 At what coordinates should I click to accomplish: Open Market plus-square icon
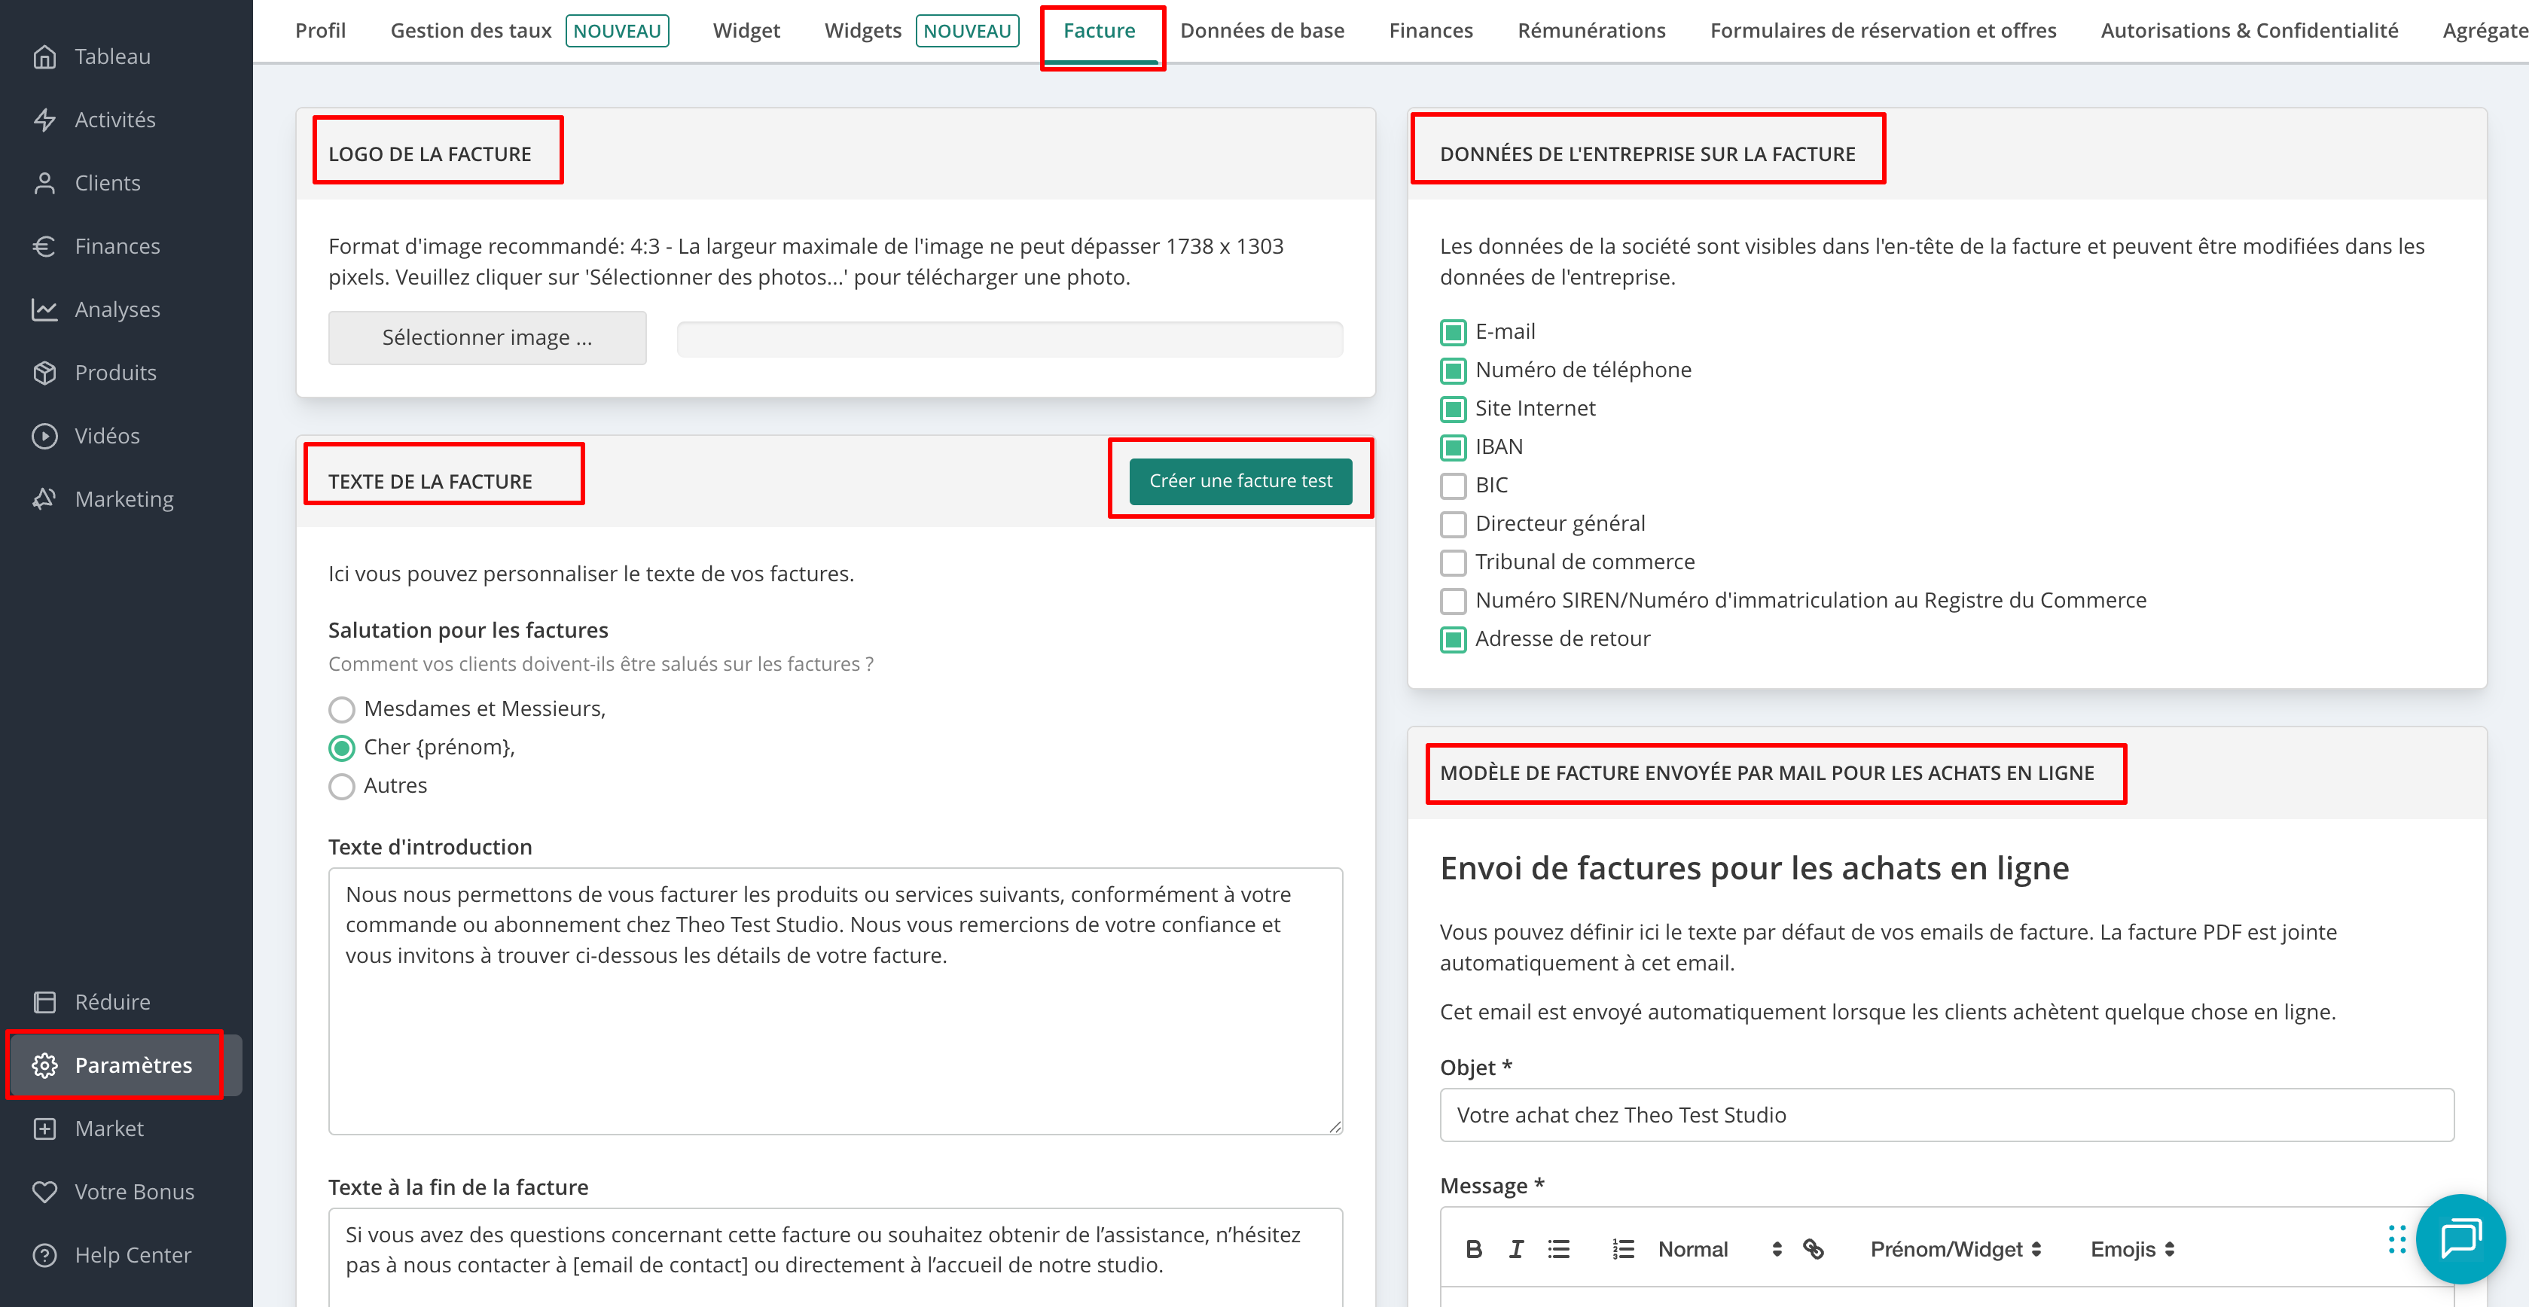click(44, 1129)
